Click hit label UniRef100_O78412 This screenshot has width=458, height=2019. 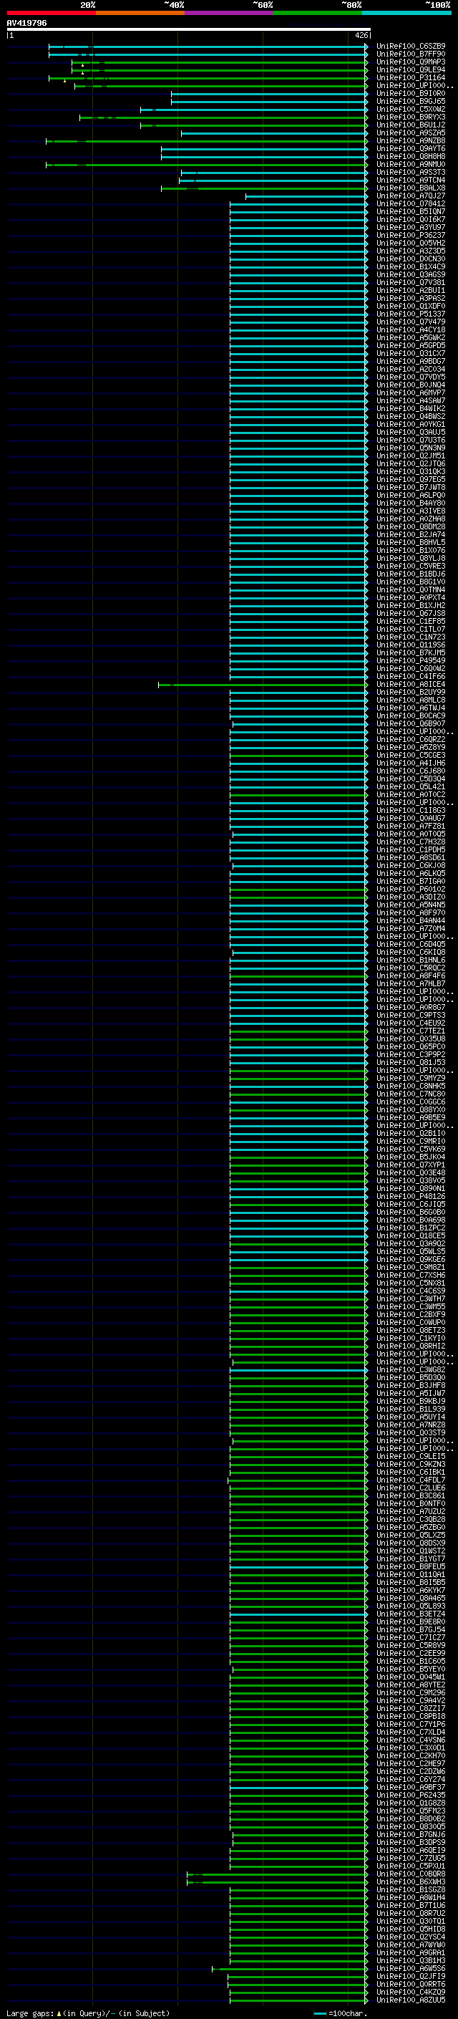411,204
